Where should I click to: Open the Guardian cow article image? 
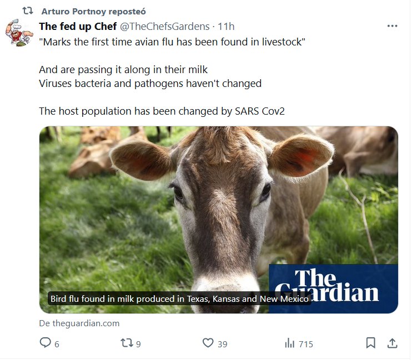pyautogui.click(x=218, y=210)
